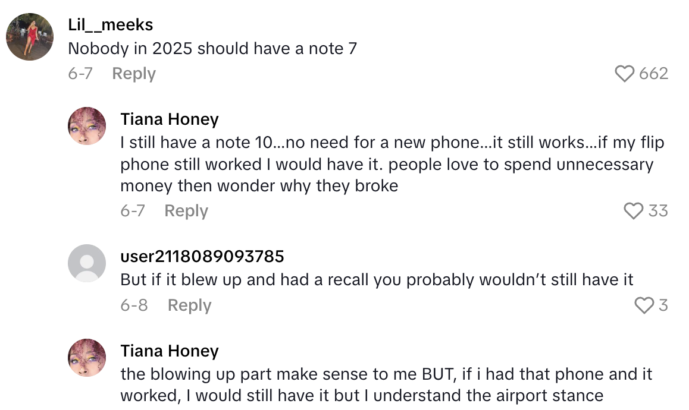Open Tiana Honey's username
689x410 pixels.
[x=169, y=119]
